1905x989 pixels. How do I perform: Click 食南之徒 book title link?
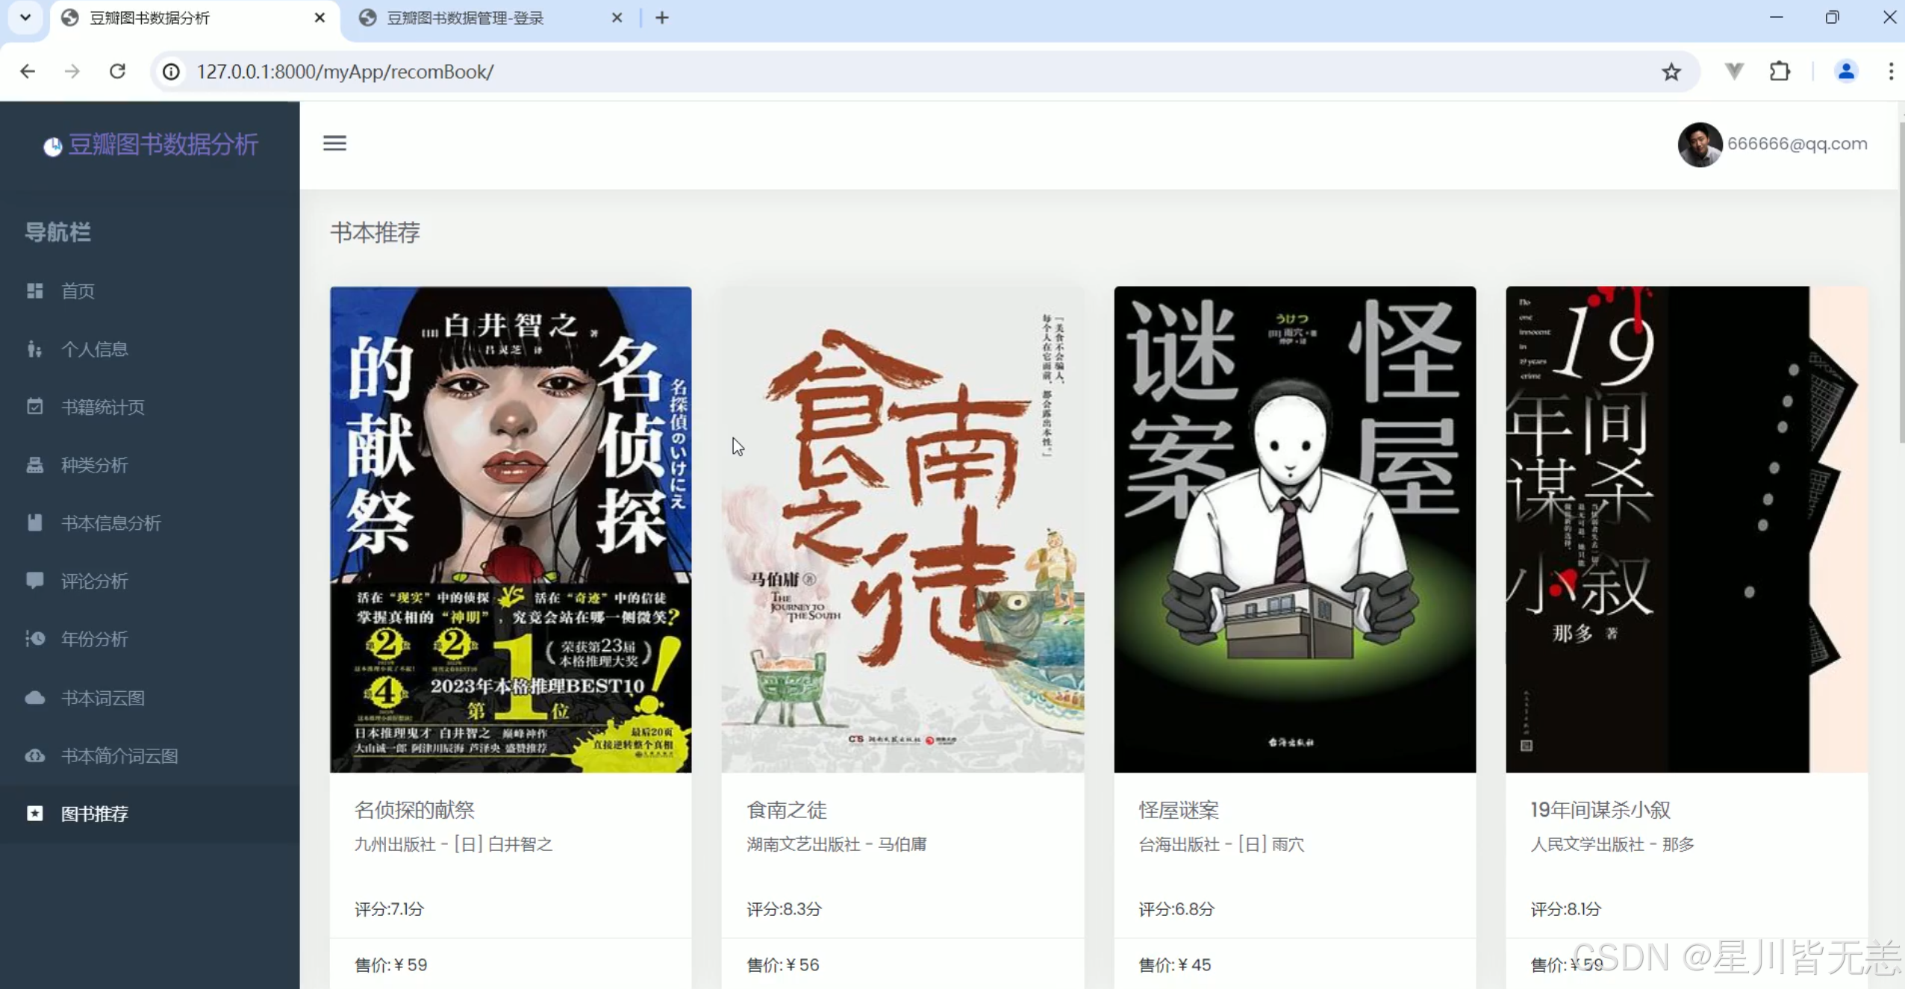(786, 809)
